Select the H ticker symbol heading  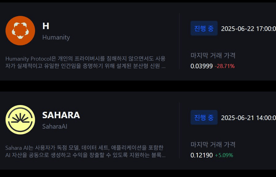tap(46, 26)
